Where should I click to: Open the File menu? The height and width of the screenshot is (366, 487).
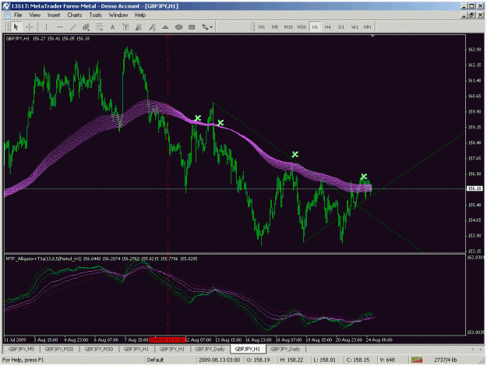(x=18, y=15)
